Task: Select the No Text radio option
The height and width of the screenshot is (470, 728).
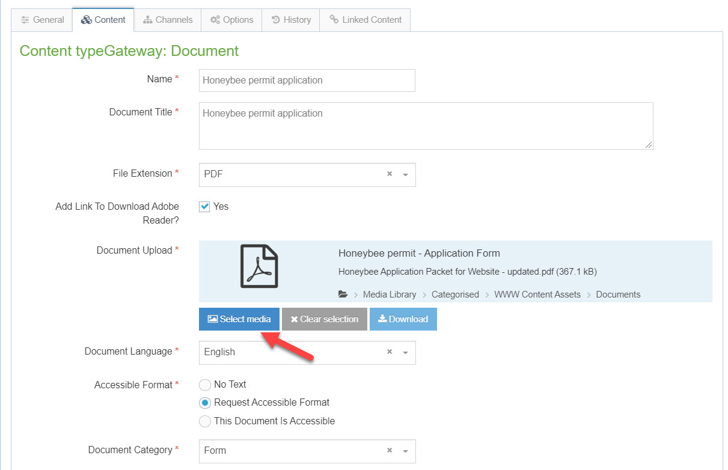Action: [205, 385]
